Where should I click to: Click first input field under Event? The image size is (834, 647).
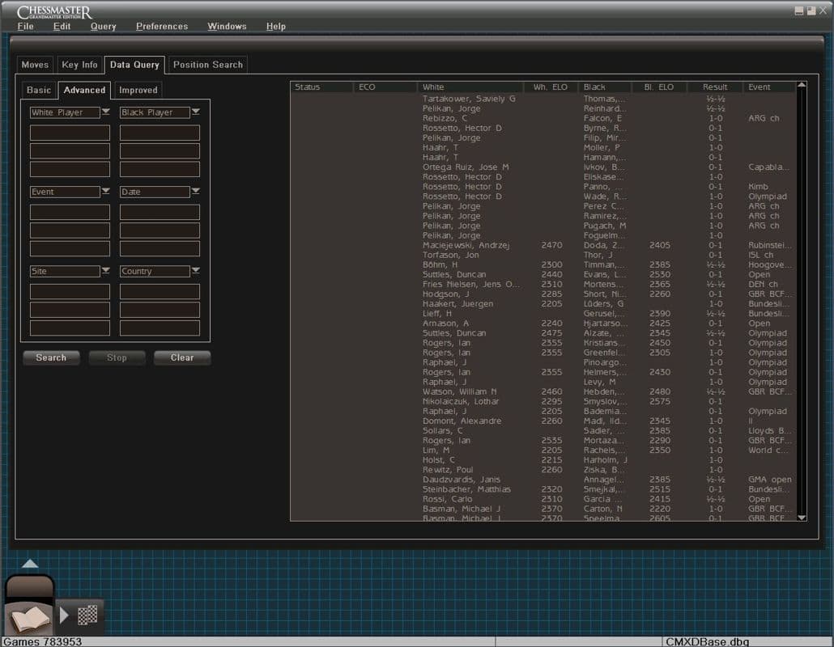tap(70, 212)
